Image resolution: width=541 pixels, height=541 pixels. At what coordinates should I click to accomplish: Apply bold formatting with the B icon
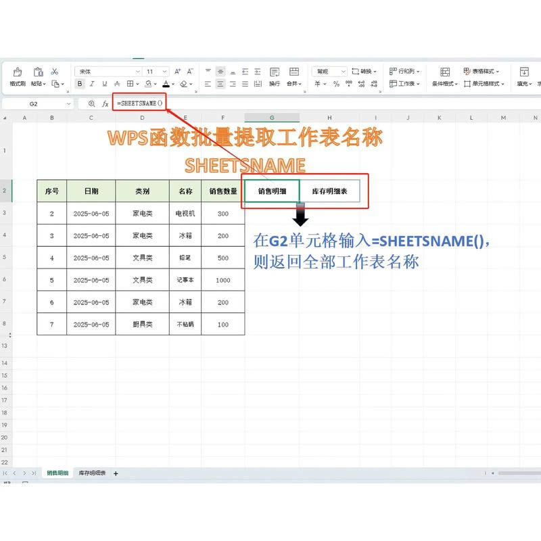coord(80,84)
